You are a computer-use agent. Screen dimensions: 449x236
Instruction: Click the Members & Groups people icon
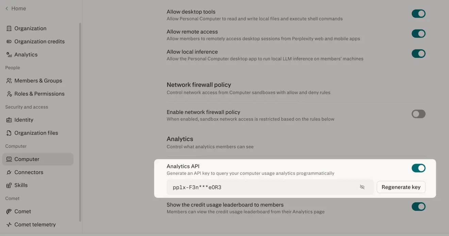click(9, 81)
